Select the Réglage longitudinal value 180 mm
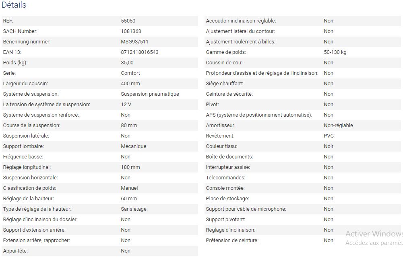Image resolution: width=403 pixels, height=261 pixels. click(x=130, y=167)
